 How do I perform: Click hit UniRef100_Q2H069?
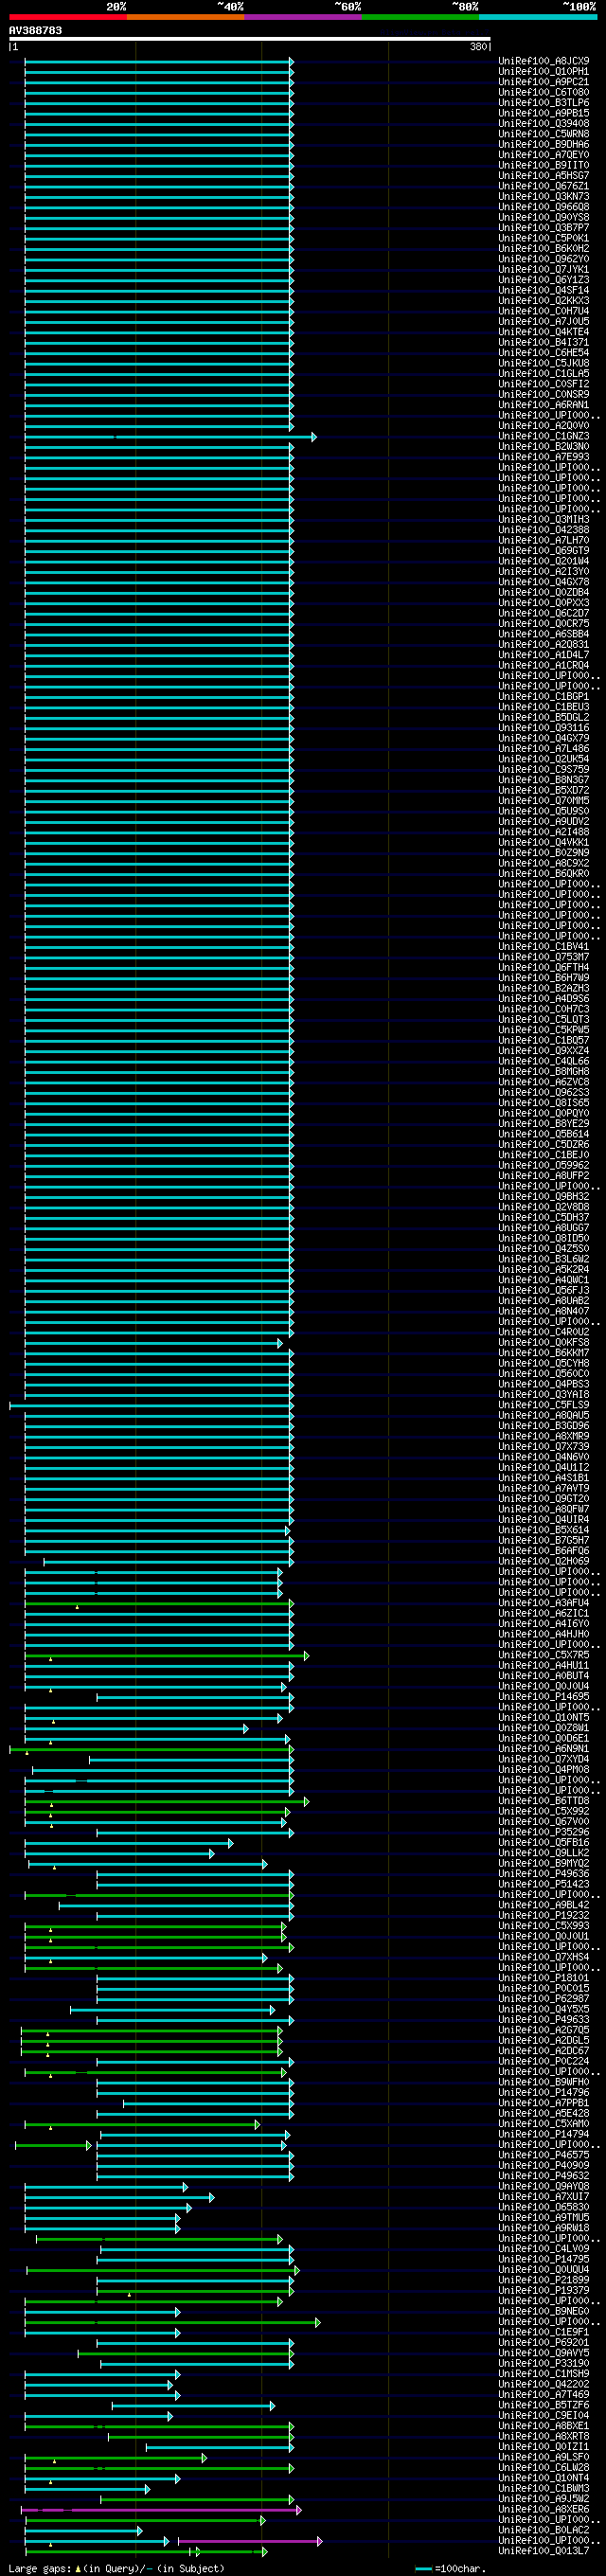(544, 1562)
